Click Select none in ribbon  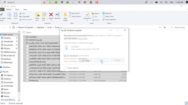(108, 16)
